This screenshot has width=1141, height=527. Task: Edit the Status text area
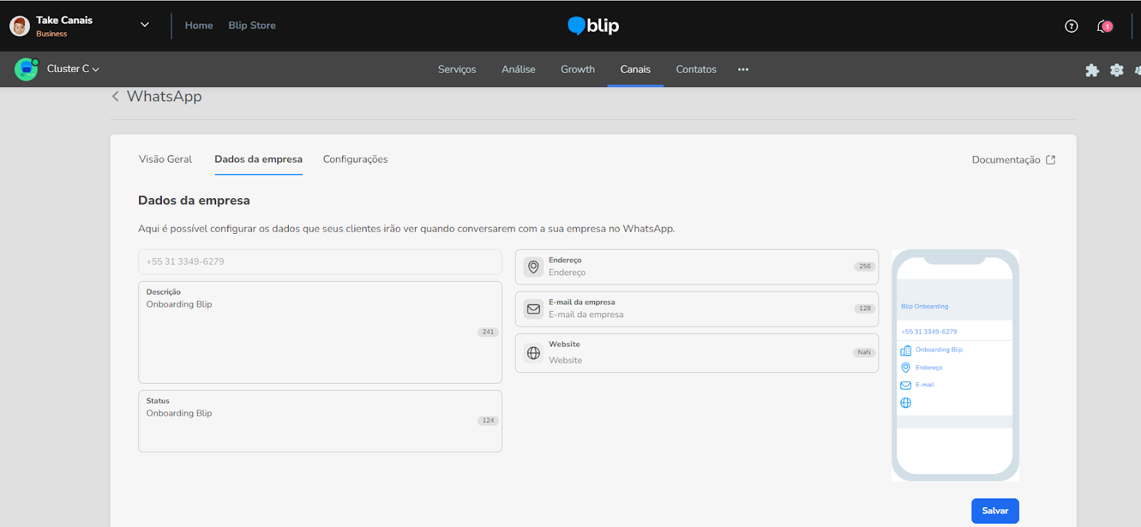click(320, 421)
